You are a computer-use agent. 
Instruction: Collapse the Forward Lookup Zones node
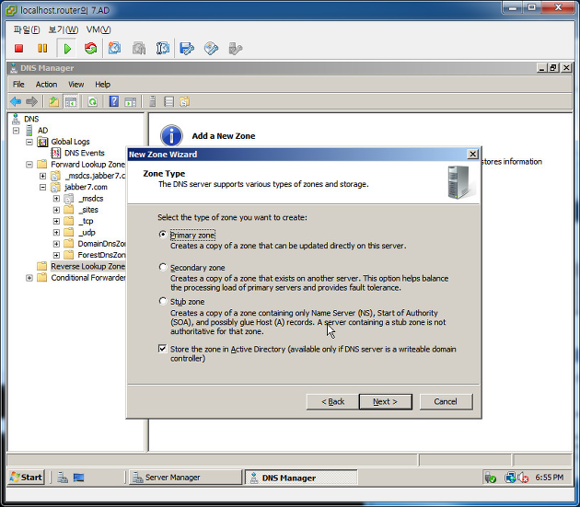29,165
